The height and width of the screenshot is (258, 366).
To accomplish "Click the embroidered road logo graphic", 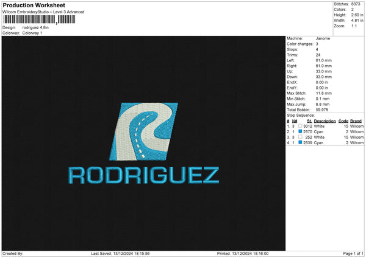I will point(143,131).
